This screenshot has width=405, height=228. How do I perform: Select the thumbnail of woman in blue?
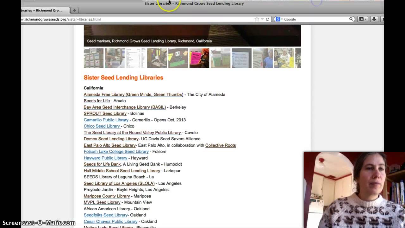[x=263, y=58]
